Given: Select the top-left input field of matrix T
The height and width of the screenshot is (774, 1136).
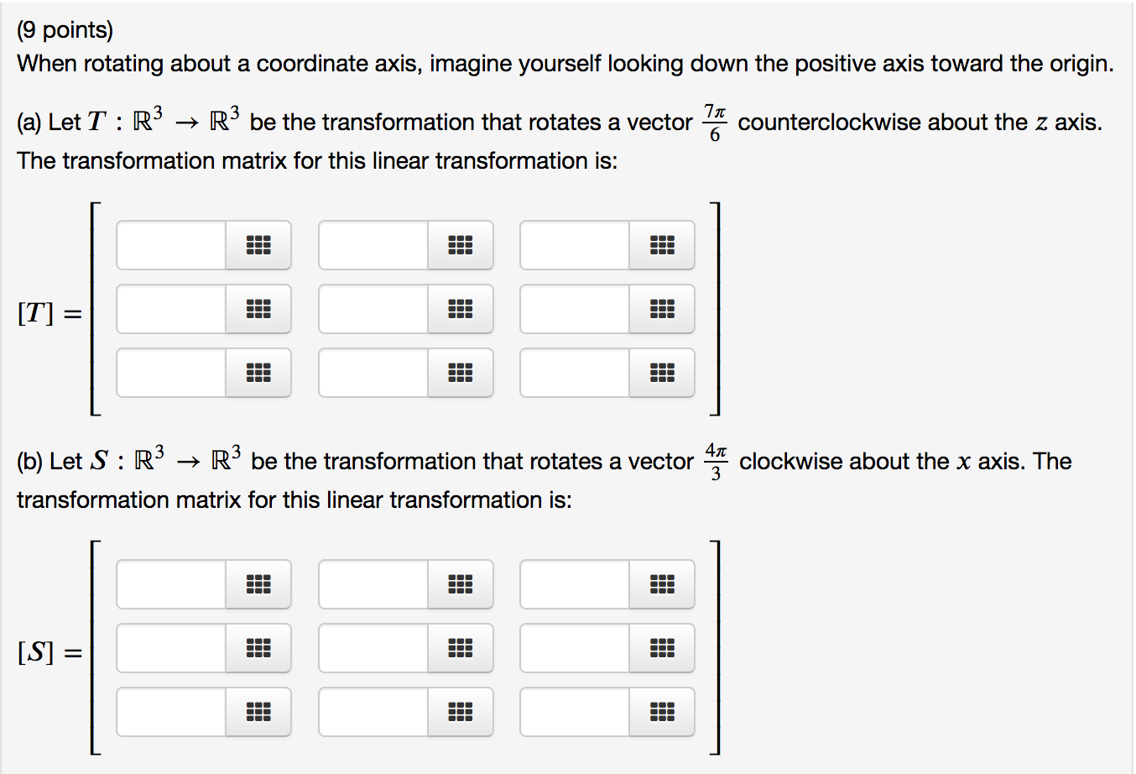Looking at the screenshot, I should coord(172,245).
